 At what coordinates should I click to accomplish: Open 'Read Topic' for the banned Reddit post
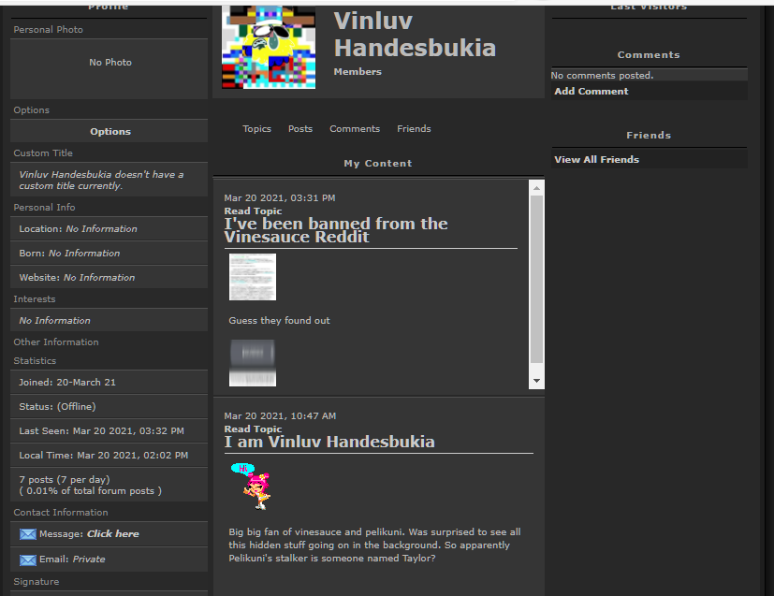(x=253, y=211)
